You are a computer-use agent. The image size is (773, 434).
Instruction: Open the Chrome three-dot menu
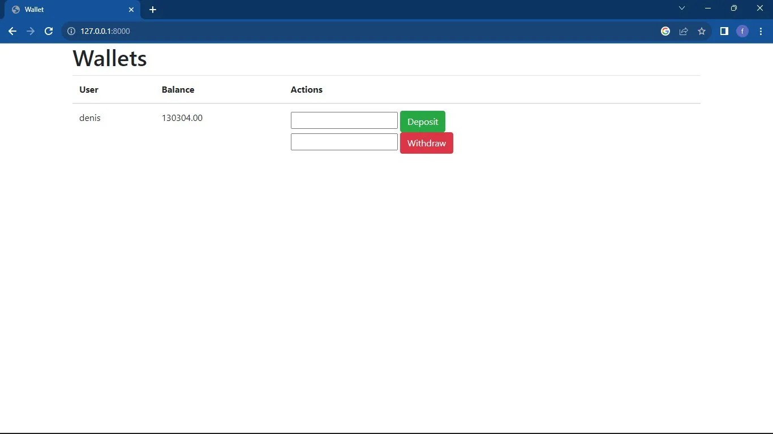(761, 31)
